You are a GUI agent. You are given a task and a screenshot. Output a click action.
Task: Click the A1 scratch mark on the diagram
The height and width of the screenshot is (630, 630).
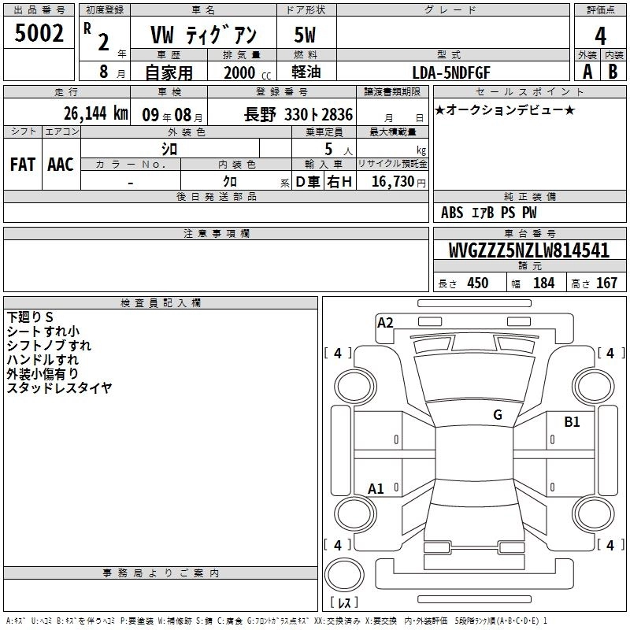point(376,488)
